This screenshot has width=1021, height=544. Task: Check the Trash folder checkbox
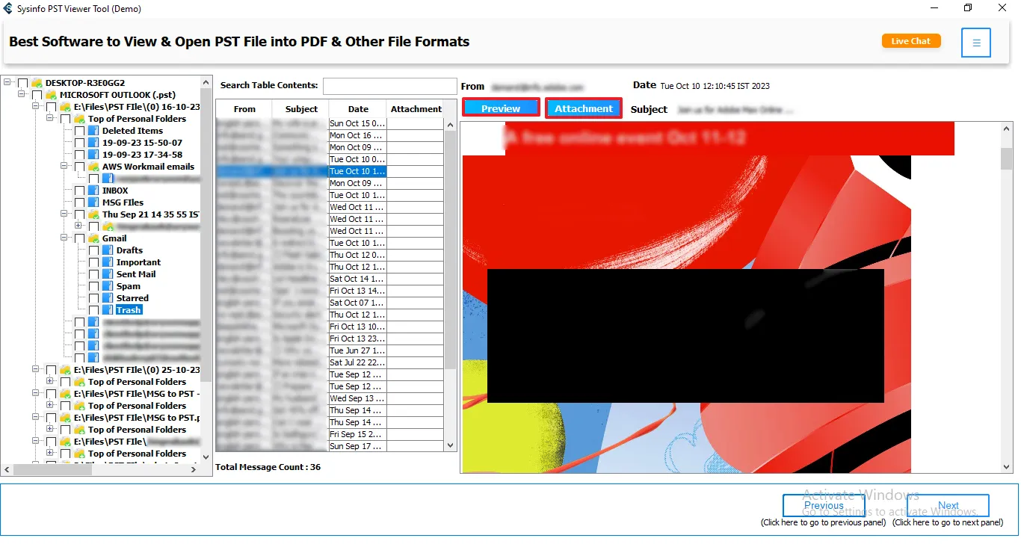(x=93, y=310)
